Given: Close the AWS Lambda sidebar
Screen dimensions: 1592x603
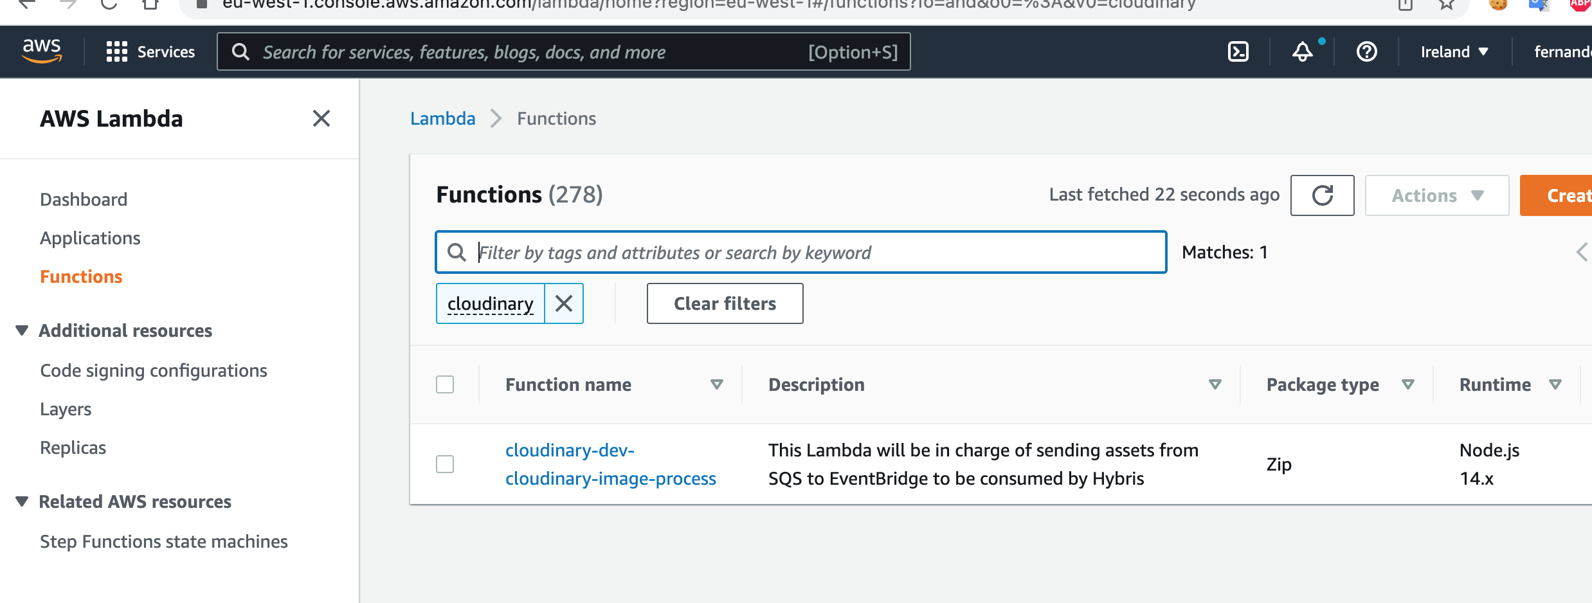Looking at the screenshot, I should (321, 118).
